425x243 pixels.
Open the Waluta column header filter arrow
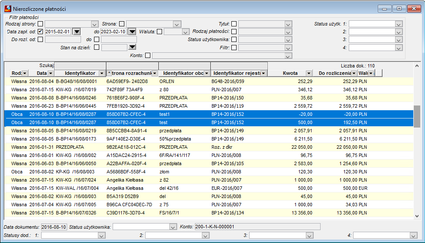point(371,74)
